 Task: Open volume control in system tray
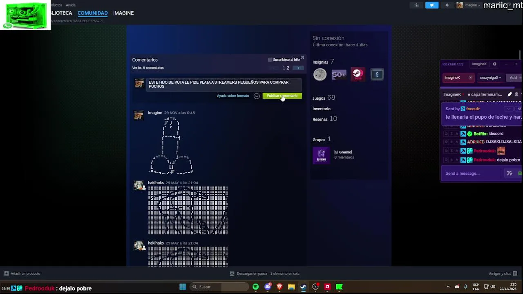coord(493,287)
